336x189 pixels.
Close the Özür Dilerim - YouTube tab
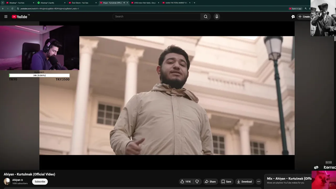pos(96,3)
